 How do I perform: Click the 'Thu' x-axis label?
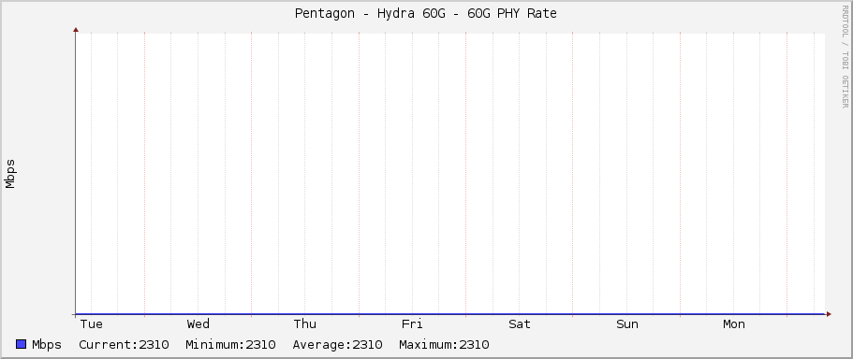point(304,324)
